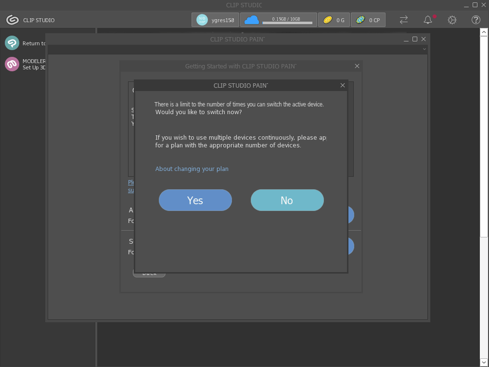
Task: Click the main window scrollbar down arrow
Action: coord(484,362)
